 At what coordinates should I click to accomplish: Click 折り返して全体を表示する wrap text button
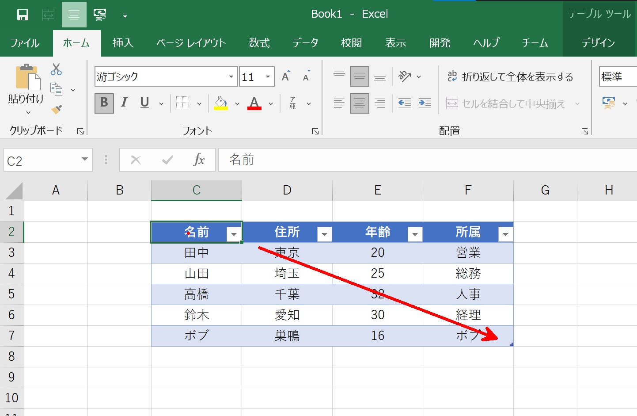point(510,77)
